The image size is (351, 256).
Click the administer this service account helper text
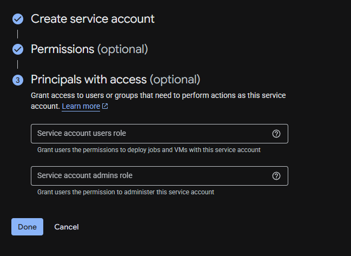125,192
